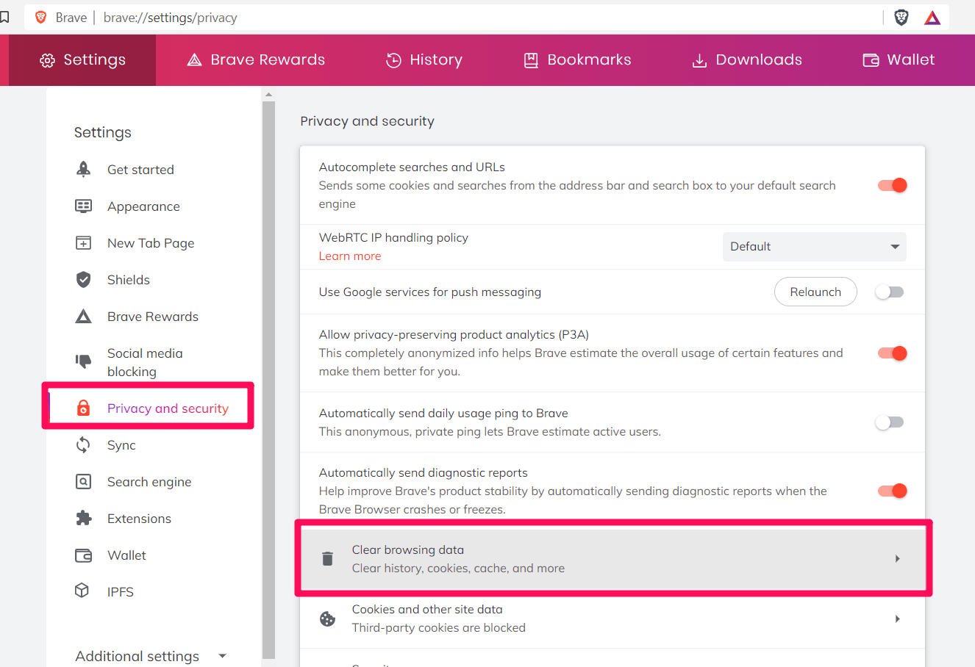This screenshot has height=667, width=975.
Task: Click the Shields checkmark icon in sidebar
Action: [84, 280]
